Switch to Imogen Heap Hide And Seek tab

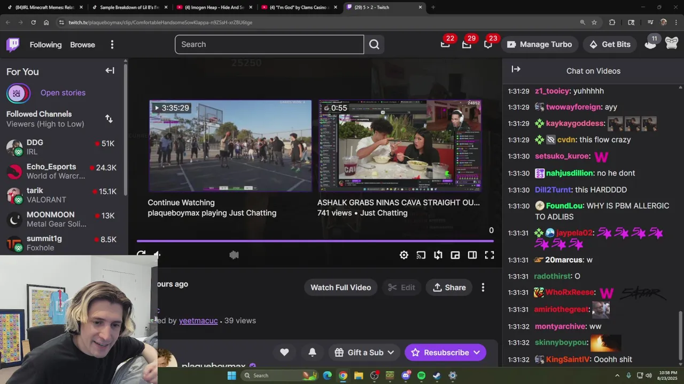pyautogui.click(x=214, y=7)
